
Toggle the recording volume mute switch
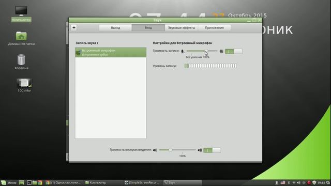point(233,51)
